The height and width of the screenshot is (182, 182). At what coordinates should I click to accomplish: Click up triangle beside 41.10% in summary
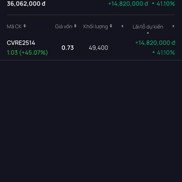click(x=153, y=3)
